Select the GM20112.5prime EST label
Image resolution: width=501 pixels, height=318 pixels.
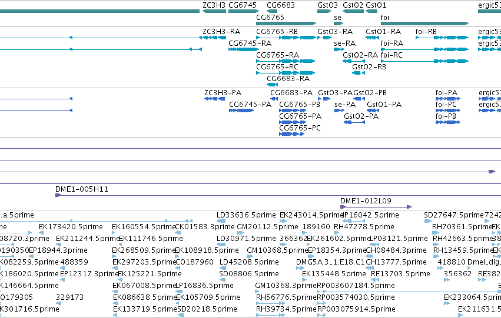(267, 227)
